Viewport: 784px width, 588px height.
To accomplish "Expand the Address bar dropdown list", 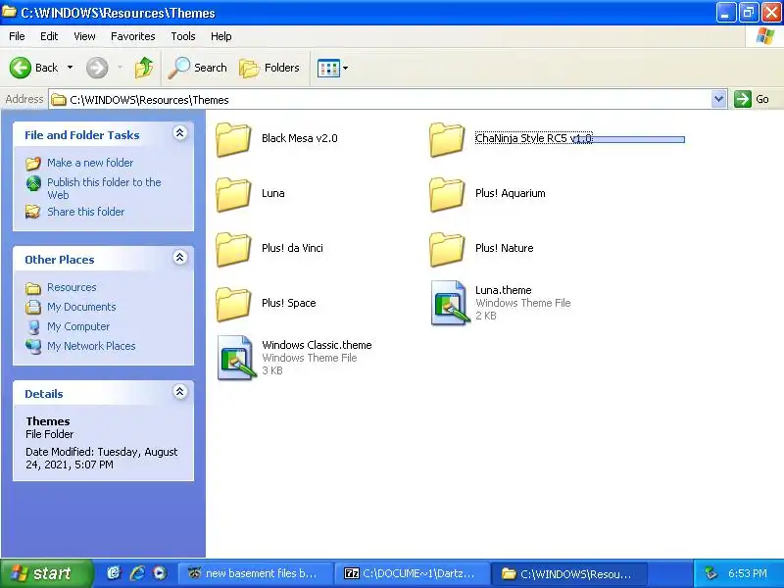I will pos(718,99).
